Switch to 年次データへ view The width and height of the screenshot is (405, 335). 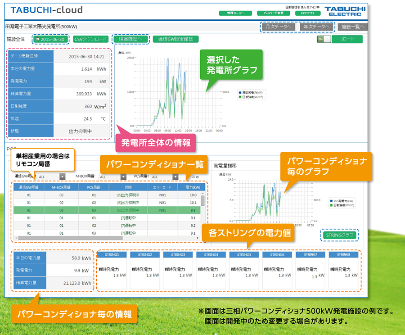316,27
